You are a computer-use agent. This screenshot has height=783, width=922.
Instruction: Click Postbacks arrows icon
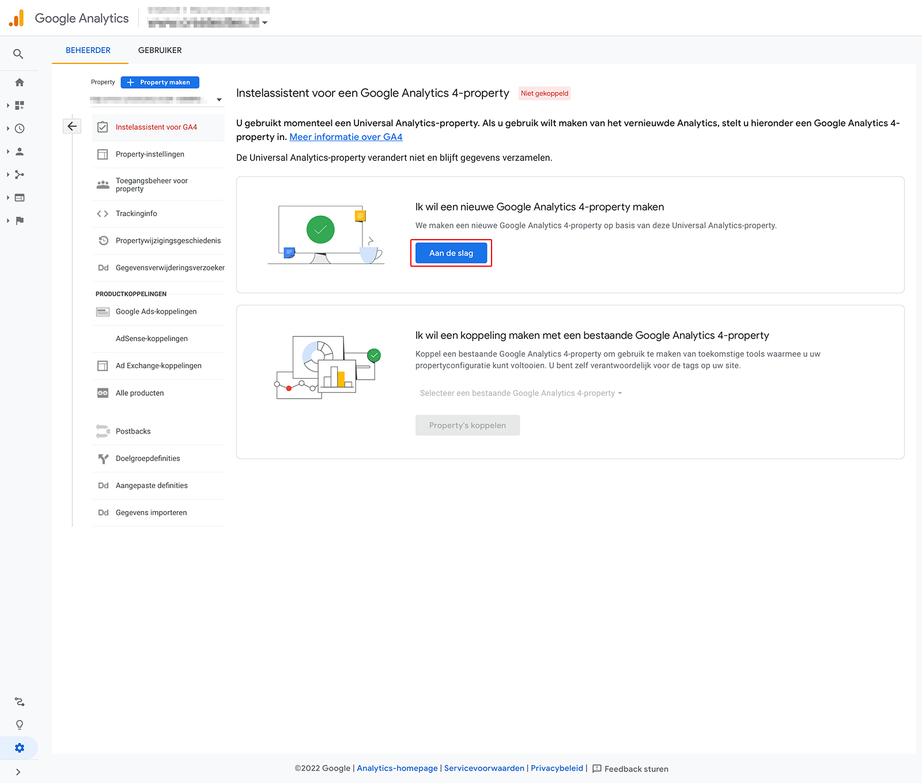[x=103, y=431]
